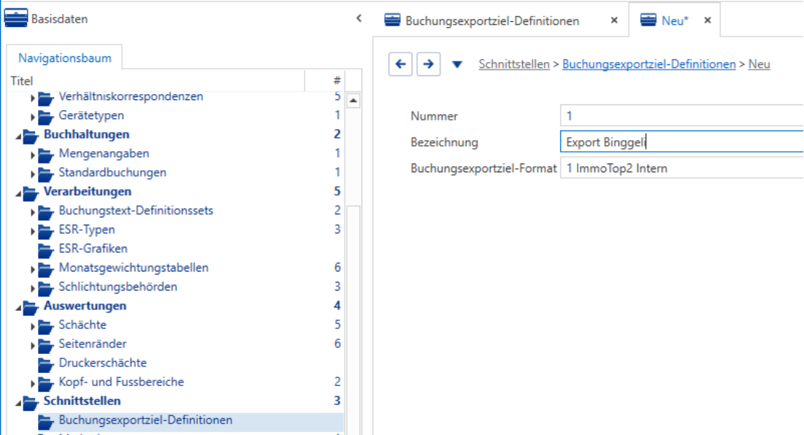
Task: Click folder icon beside Buchungsexportziel-Definitionen tree row
Action: point(45,420)
